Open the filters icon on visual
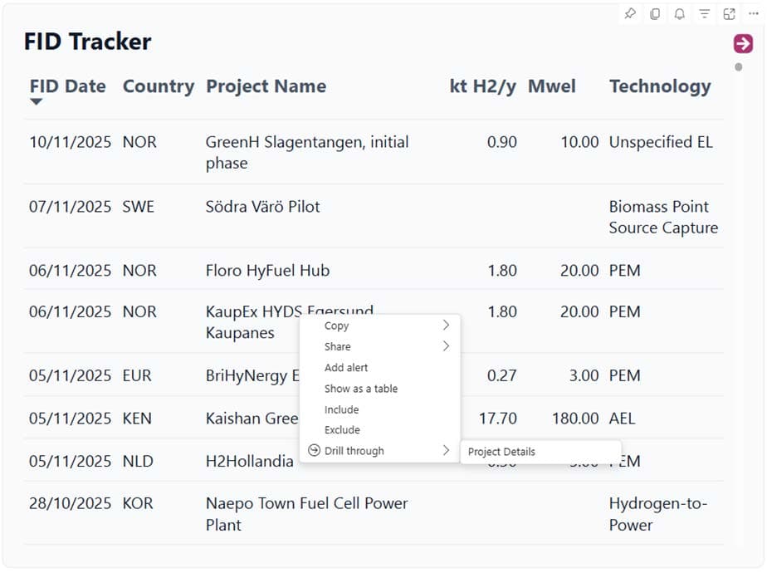Image resolution: width=767 pixels, height=573 pixels. [704, 14]
